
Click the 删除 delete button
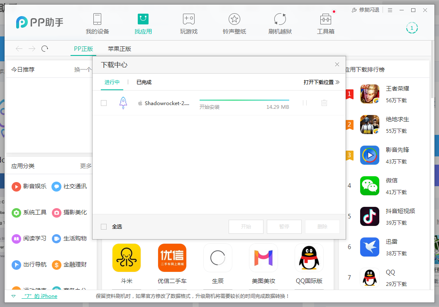click(322, 227)
